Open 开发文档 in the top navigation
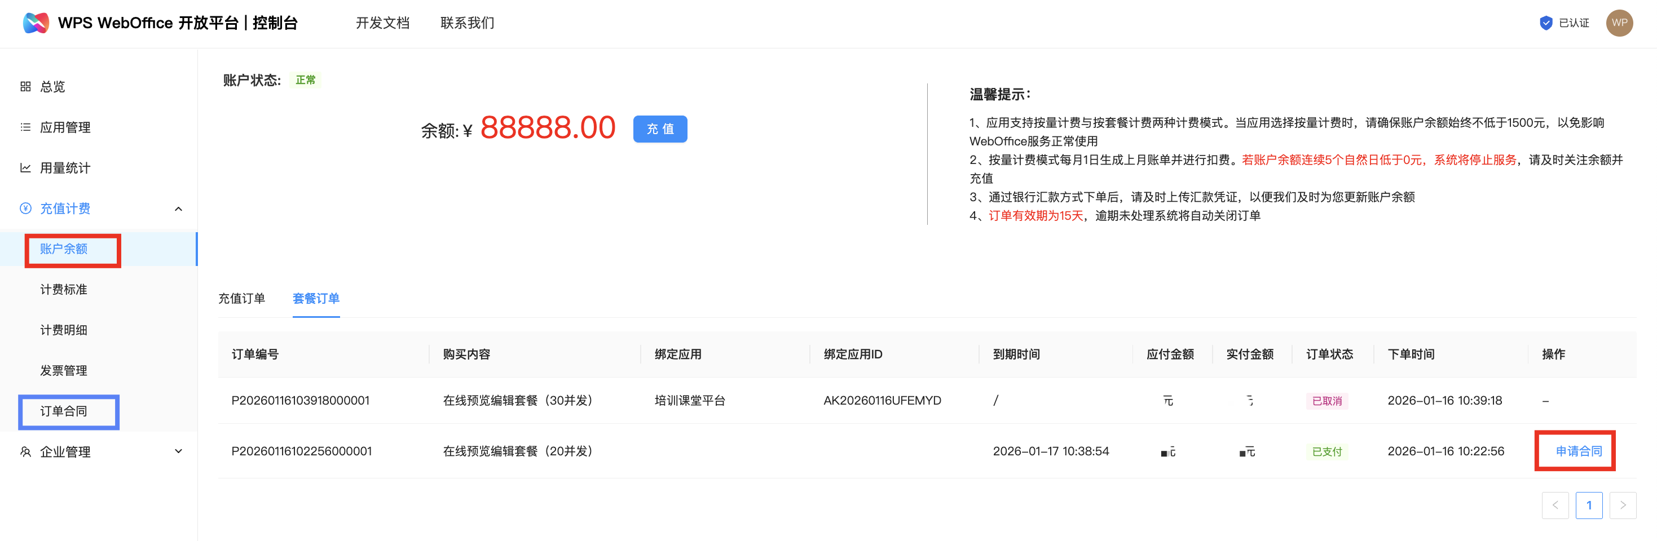Screen dimensions: 1657x541 point(382,23)
